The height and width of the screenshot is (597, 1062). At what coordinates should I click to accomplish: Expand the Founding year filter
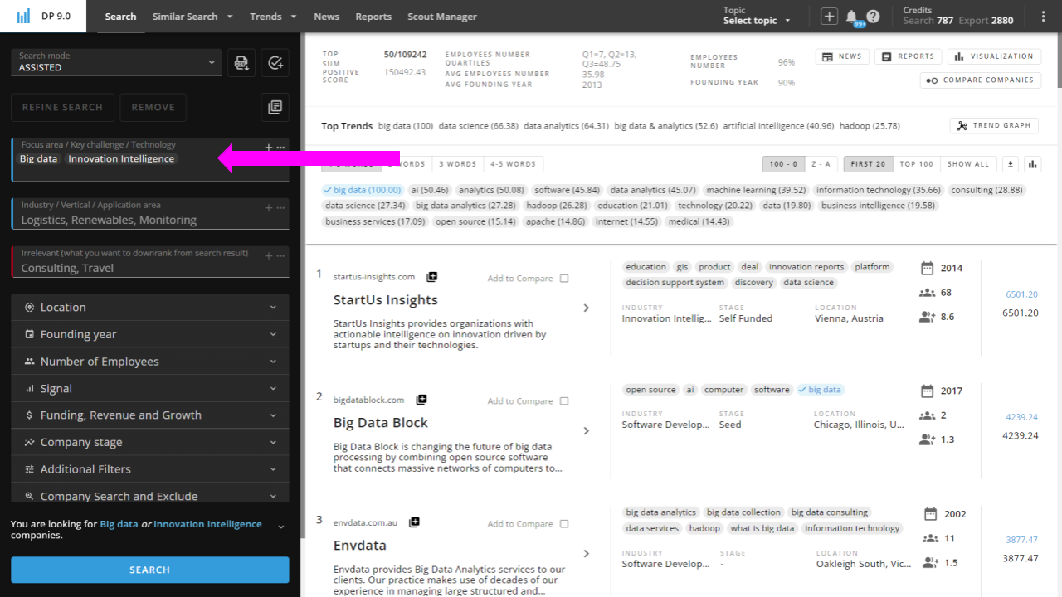150,334
